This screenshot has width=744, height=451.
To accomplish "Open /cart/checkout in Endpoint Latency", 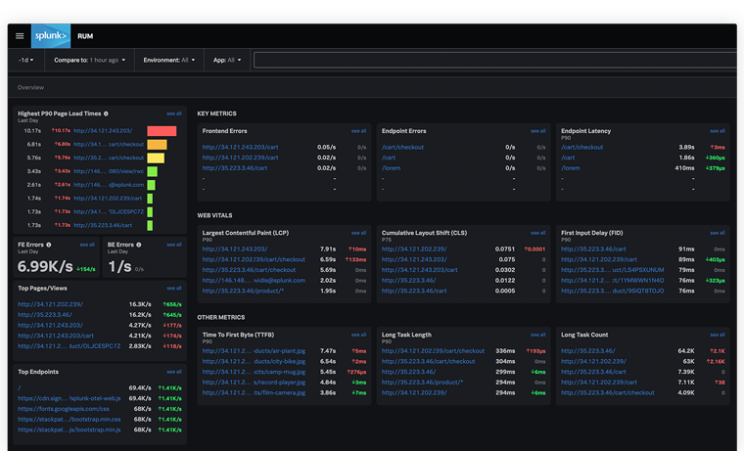I will tap(582, 147).
